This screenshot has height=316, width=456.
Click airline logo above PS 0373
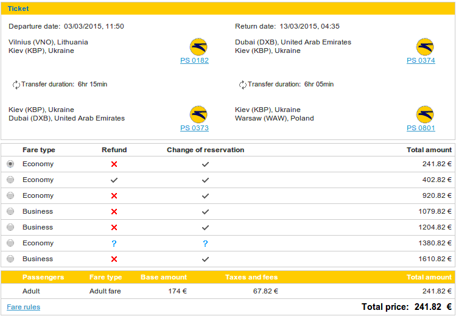(x=198, y=114)
